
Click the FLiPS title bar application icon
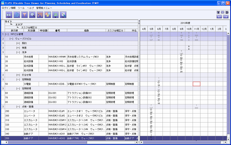[x=3, y=3]
